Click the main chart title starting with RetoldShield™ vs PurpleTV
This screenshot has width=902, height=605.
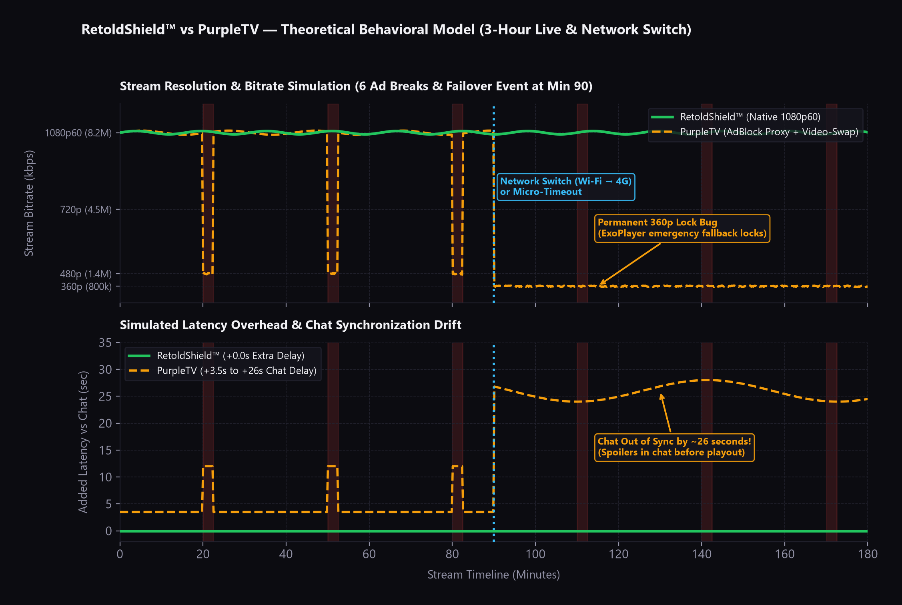point(386,30)
